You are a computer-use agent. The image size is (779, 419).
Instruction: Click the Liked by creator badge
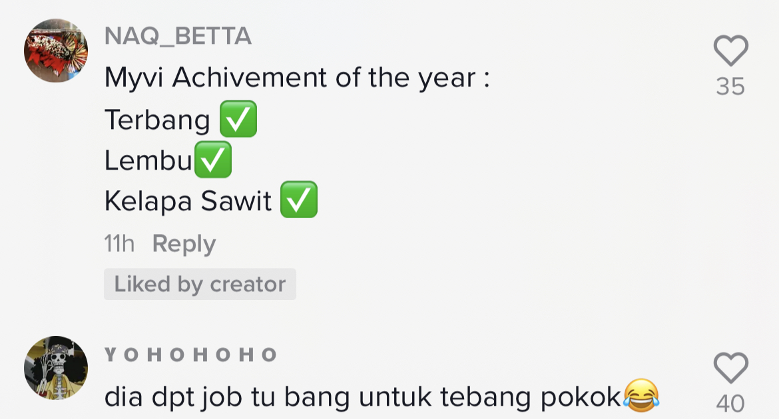200,284
